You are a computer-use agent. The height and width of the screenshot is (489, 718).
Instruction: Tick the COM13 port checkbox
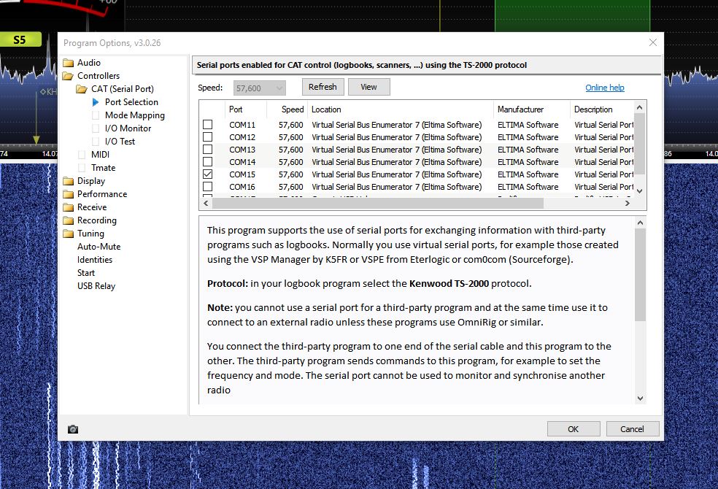(208, 150)
